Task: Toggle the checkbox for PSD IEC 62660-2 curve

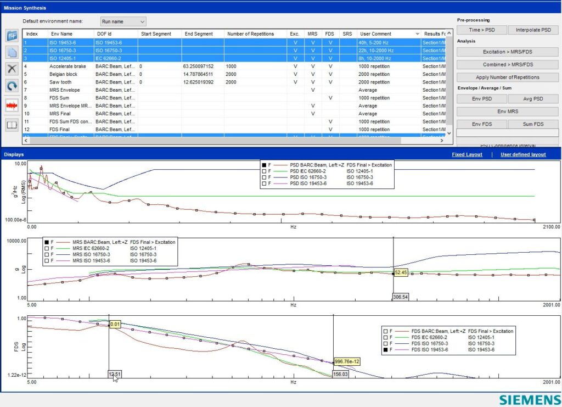Action: pos(265,171)
